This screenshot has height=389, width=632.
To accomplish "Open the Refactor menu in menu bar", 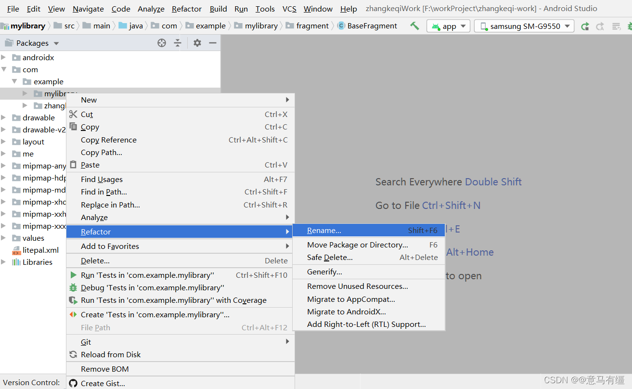I will pos(187,9).
